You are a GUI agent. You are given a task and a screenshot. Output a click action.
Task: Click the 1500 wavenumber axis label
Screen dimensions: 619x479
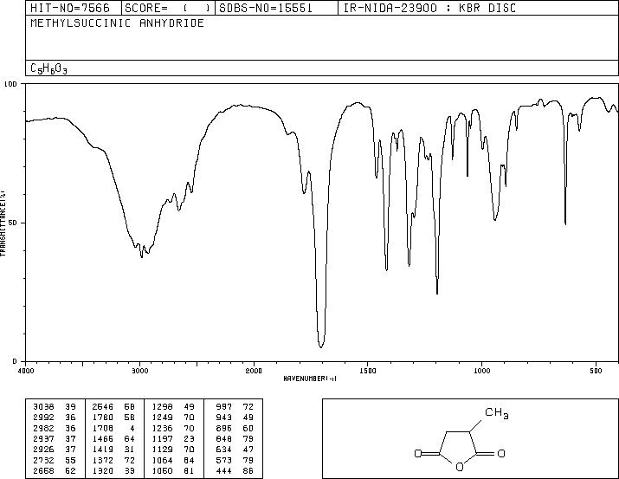(368, 371)
